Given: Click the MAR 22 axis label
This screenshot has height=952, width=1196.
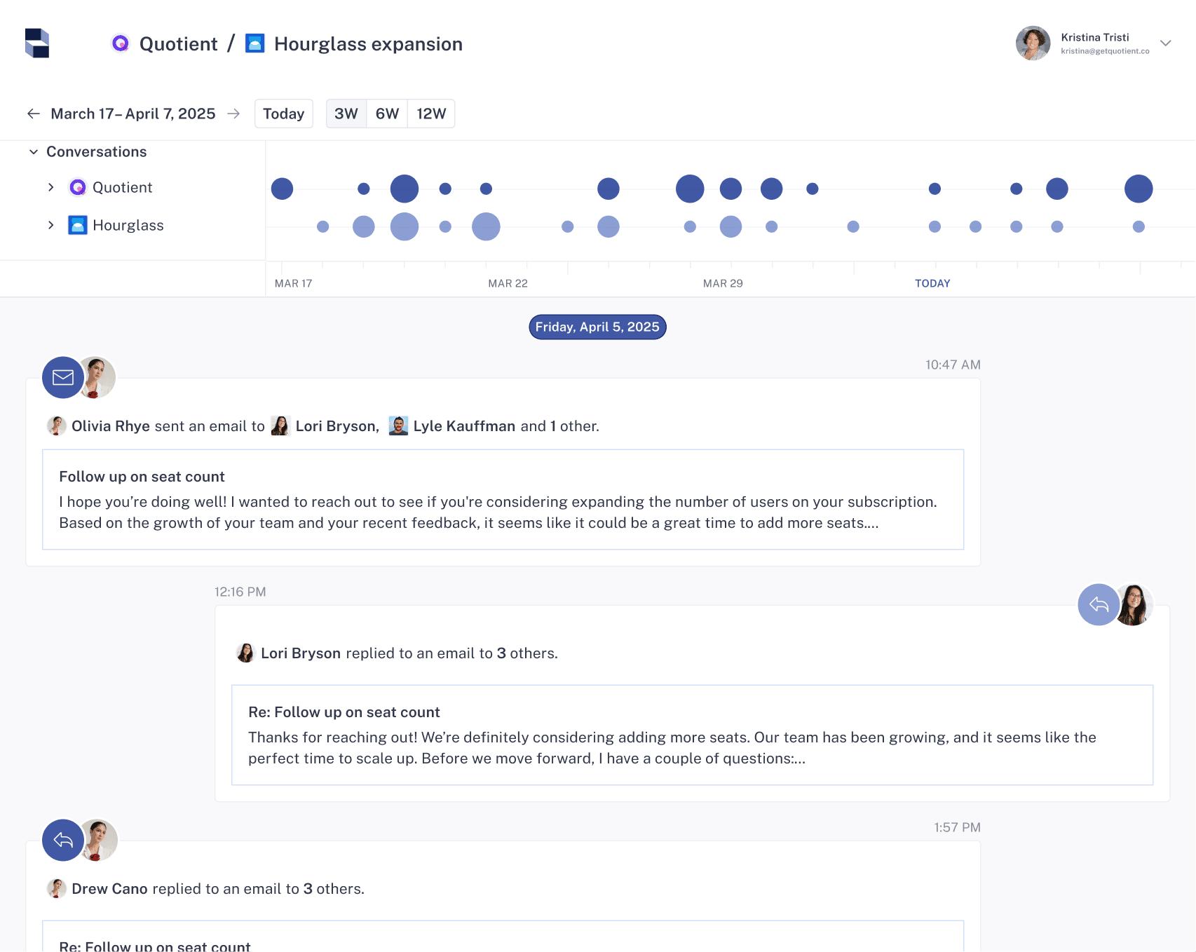Looking at the screenshot, I should point(508,283).
